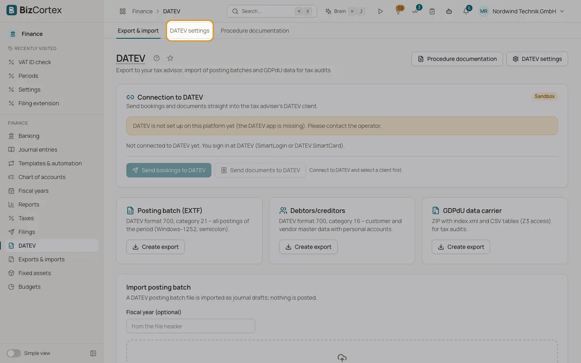Create export for Posting batch (EXTF)
The height and width of the screenshot is (363, 581).
(155, 247)
